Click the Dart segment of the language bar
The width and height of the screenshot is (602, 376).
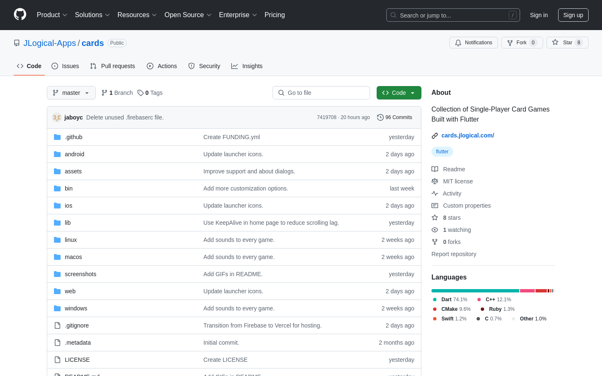475,291
